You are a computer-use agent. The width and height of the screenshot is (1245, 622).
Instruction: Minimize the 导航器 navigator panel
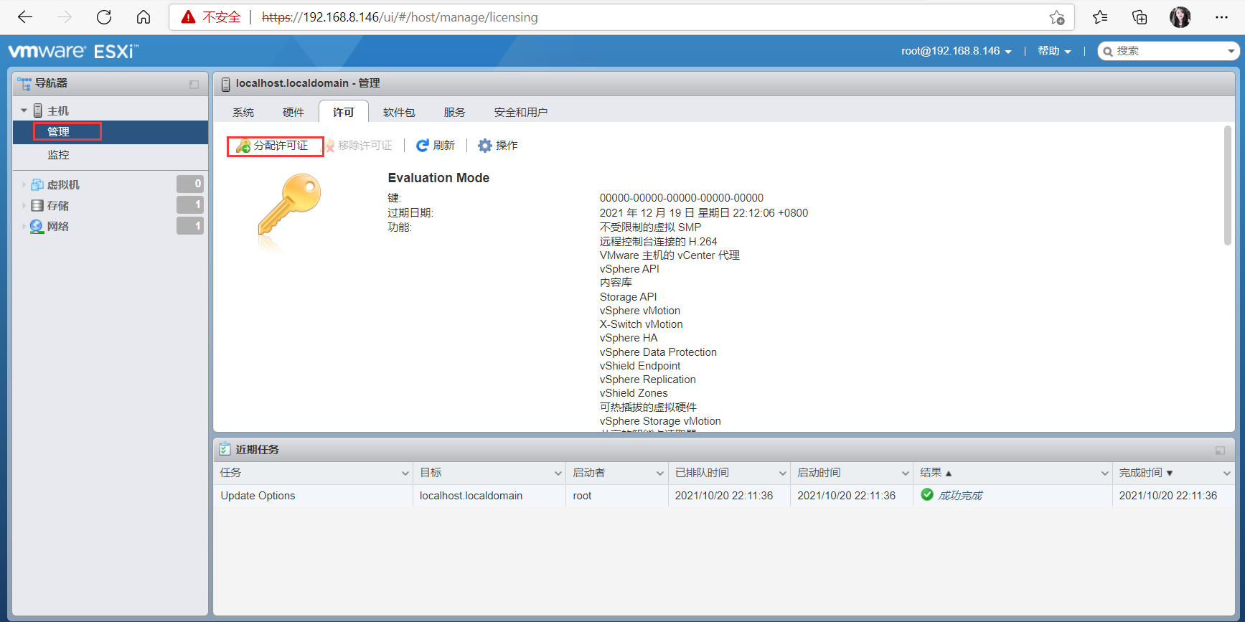[194, 84]
